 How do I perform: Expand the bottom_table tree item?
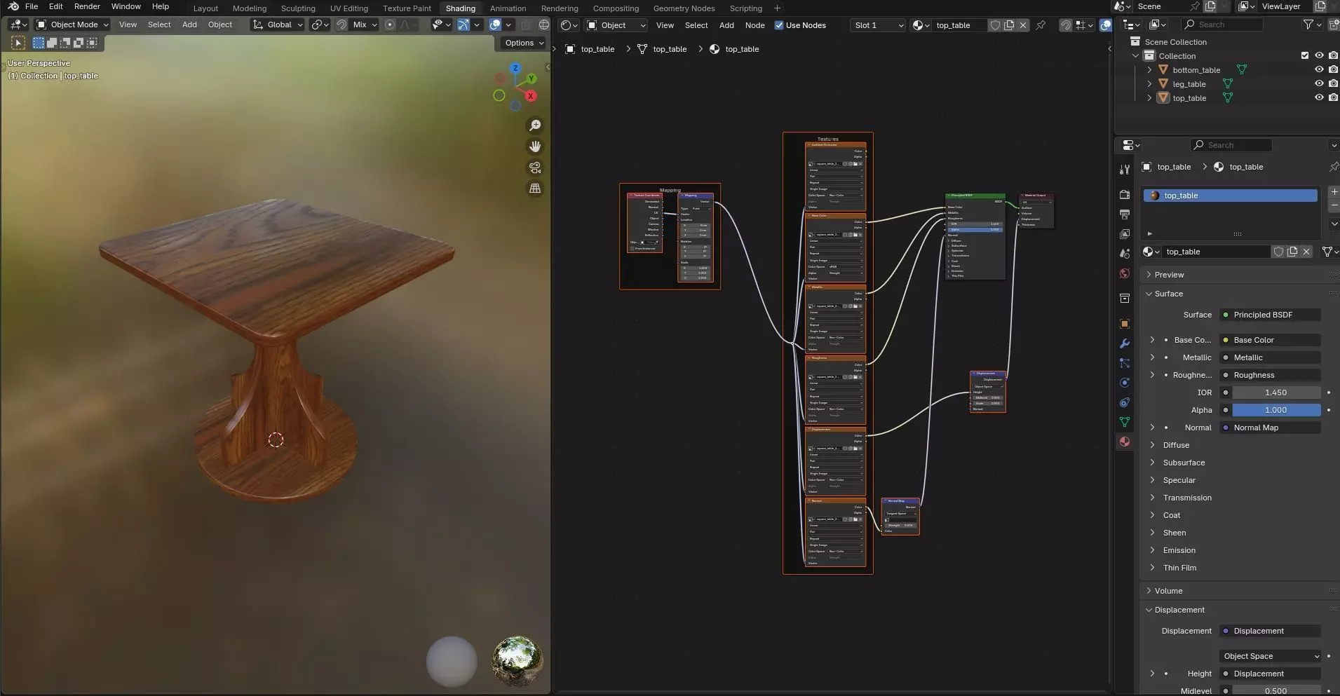(x=1149, y=69)
